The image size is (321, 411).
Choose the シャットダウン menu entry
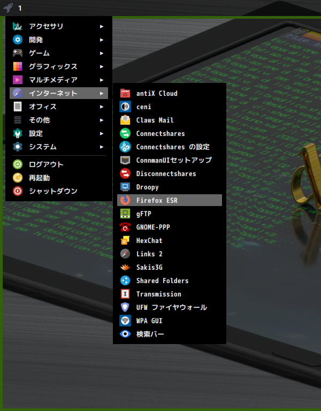coord(59,191)
